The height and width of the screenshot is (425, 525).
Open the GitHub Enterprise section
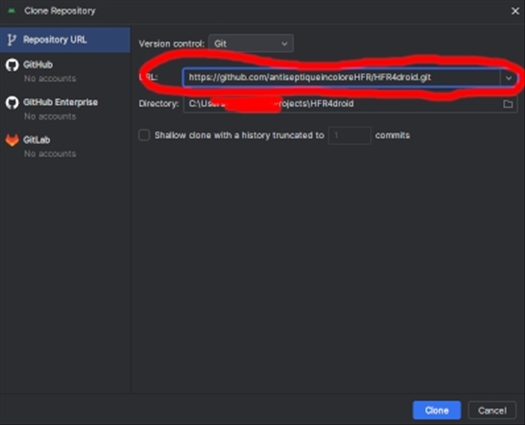[65, 108]
